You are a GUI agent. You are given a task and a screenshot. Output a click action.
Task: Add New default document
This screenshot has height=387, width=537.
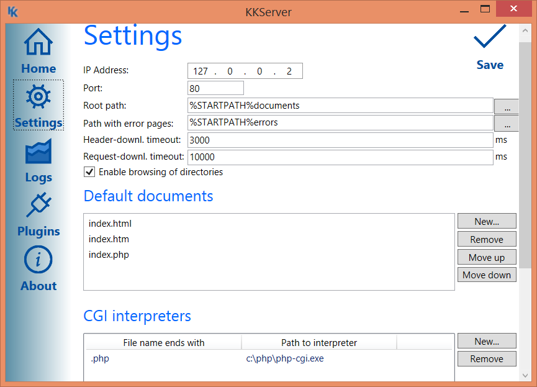click(487, 221)
